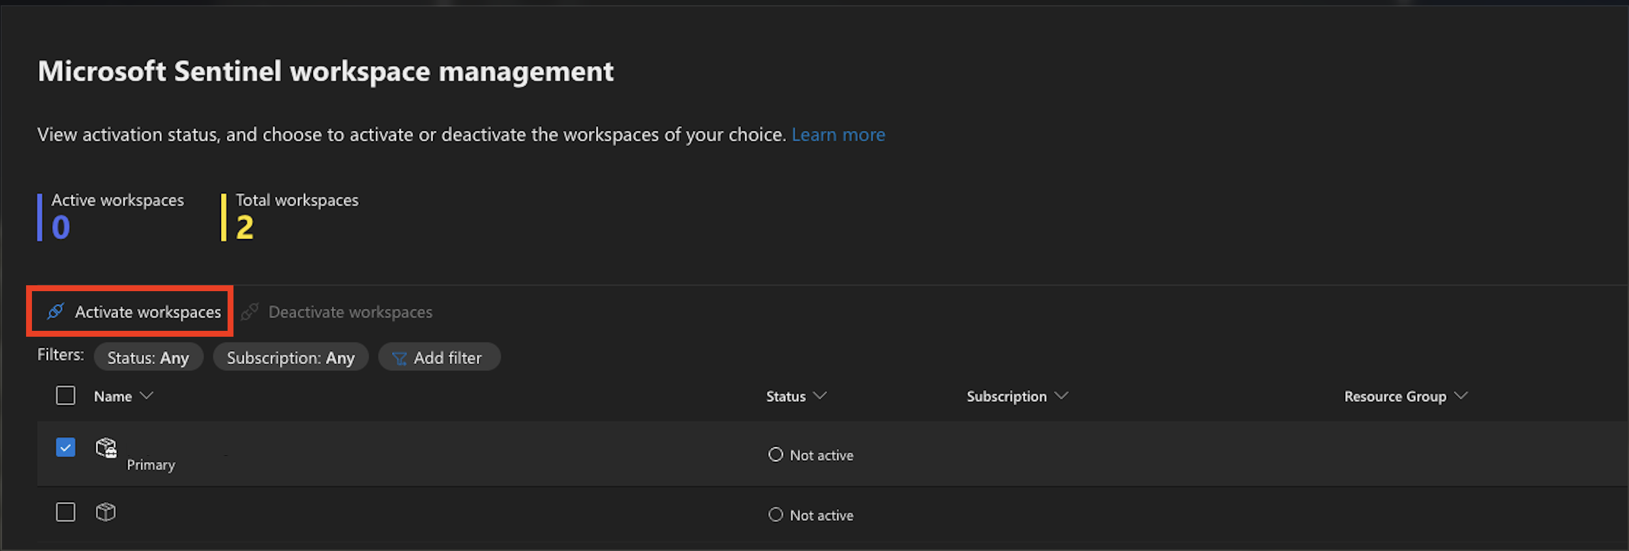Screen dimensions: 1629x551
Task: Click the Deactivate workspaces button
Action: 336,312
